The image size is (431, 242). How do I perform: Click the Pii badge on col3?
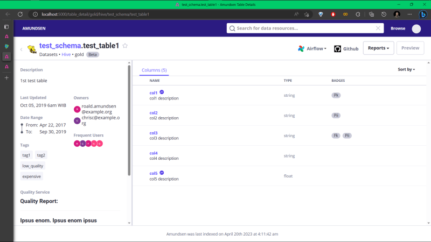click(x=347, y=136)
